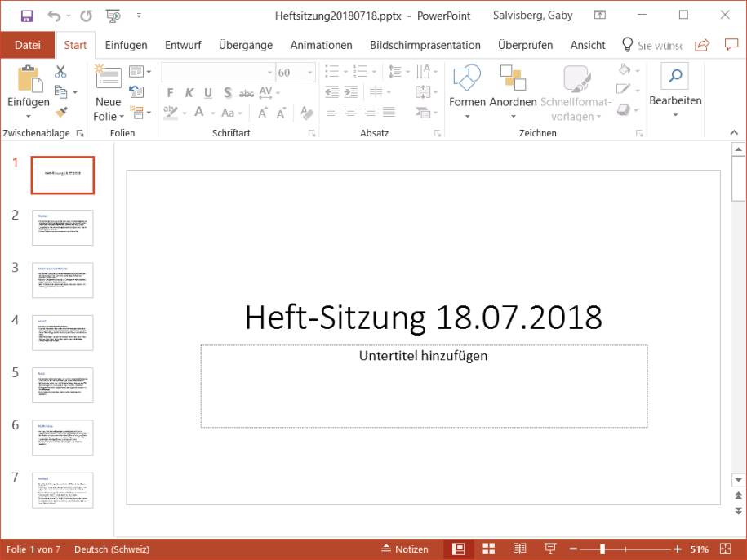Center the text alignment
The width and height of the screenshot is (747, 560).
(350, 113)
